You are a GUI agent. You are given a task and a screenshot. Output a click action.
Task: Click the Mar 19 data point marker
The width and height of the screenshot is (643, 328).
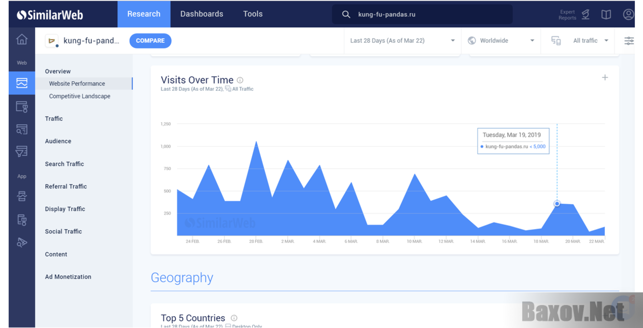[557, 204]
